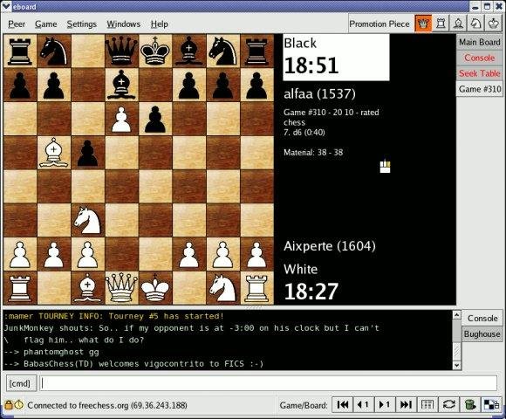
Task: Step forward one move
Action: click(385, 404)
